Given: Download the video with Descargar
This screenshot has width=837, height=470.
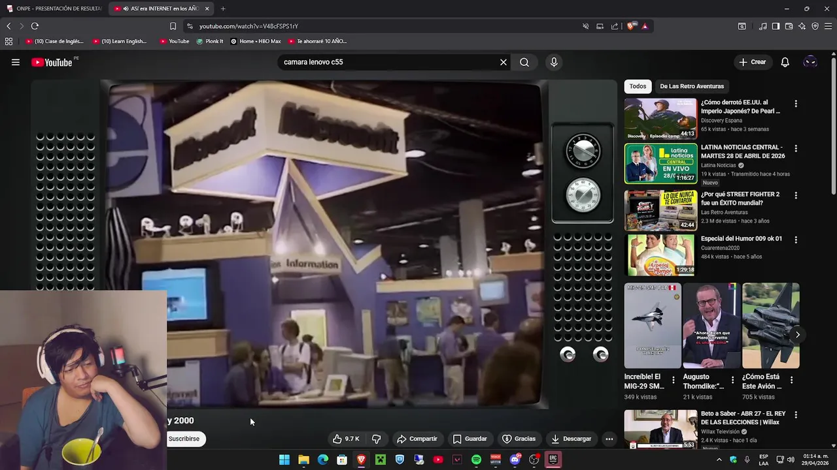Looking at the screenshot, I should (x=571, y=439).
